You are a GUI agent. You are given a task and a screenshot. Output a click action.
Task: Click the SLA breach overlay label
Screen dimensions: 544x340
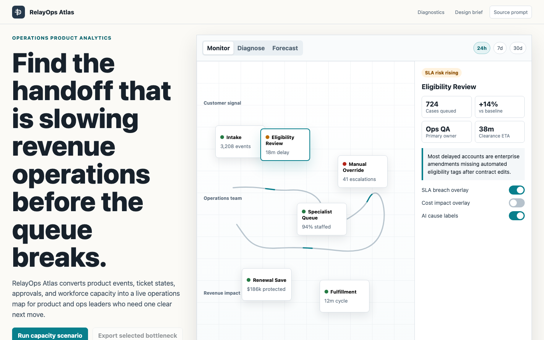coord(445,190)
